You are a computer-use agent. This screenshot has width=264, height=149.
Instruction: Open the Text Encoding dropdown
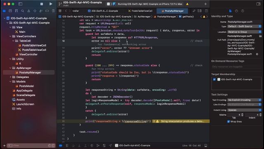pyautogui.click(x=244, y=100)
